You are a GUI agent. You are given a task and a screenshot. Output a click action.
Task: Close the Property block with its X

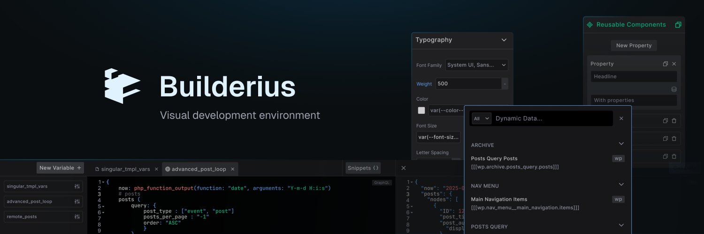pos(674,64)
